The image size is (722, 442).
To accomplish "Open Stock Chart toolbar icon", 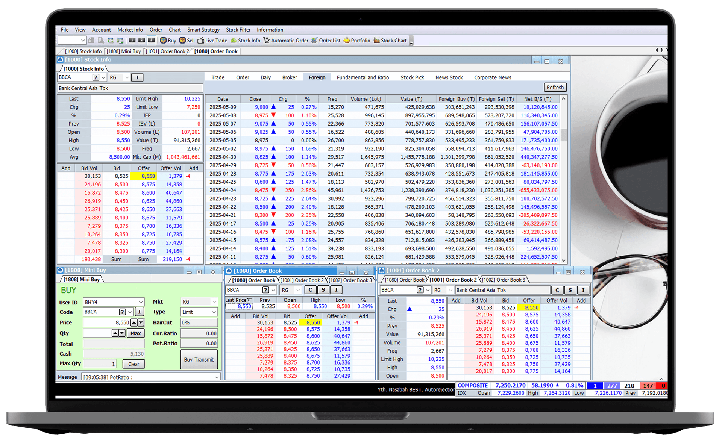I will [376, 41].
